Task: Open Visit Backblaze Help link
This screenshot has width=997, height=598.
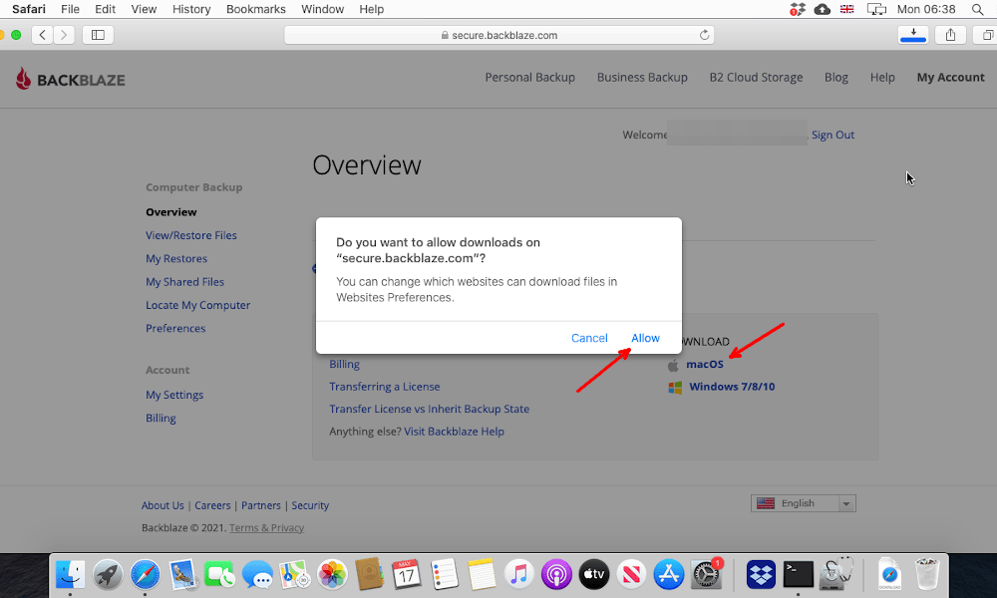Action: 454,432
